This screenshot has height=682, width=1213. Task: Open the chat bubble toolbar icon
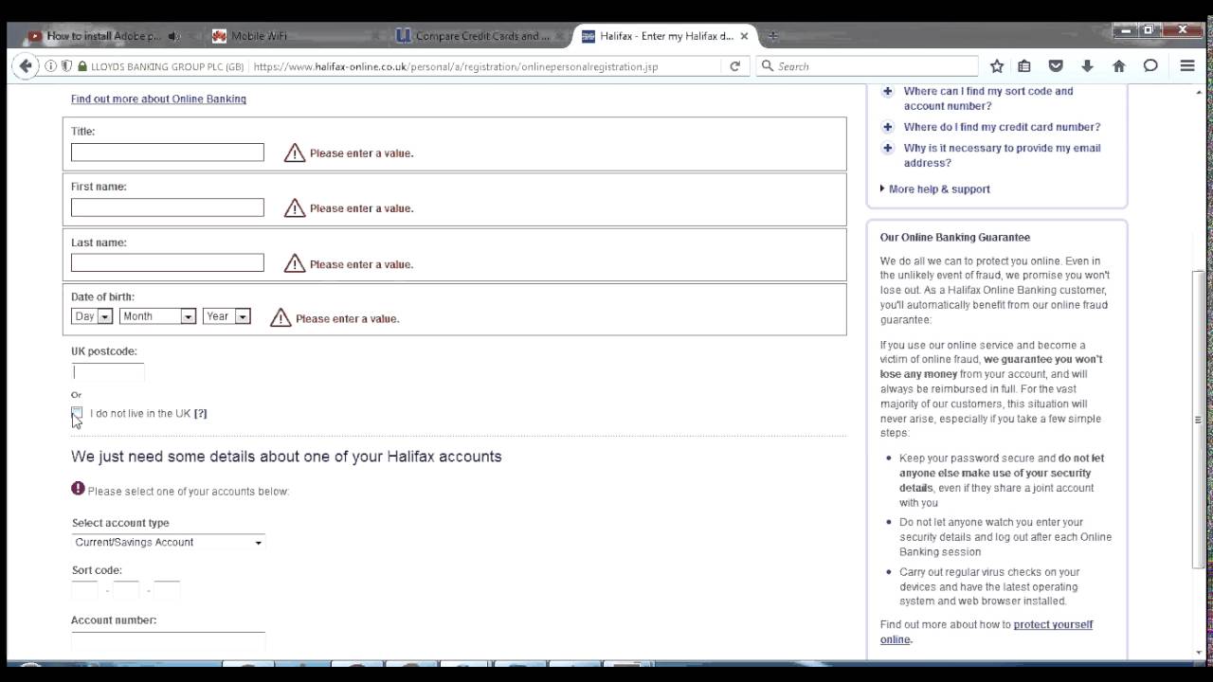(x=1150, y=66)
